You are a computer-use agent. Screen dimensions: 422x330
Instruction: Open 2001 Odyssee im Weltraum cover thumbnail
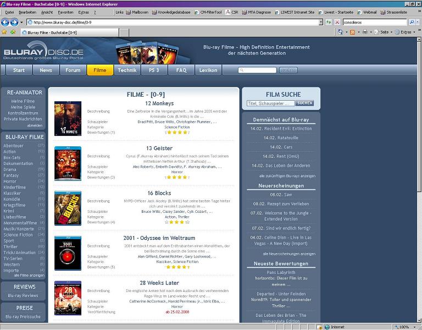click(x=68, y=253)
